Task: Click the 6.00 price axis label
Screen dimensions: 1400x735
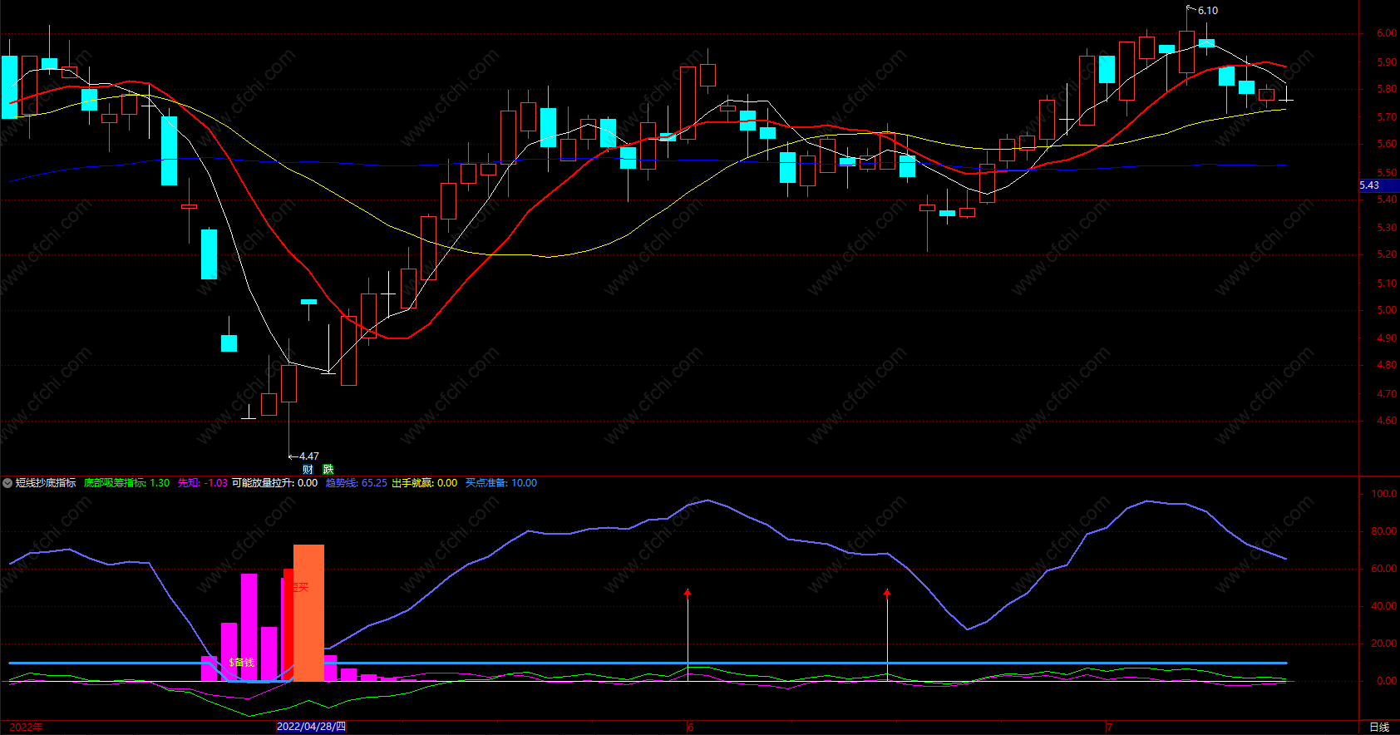Action: [x=1387, y=33]
